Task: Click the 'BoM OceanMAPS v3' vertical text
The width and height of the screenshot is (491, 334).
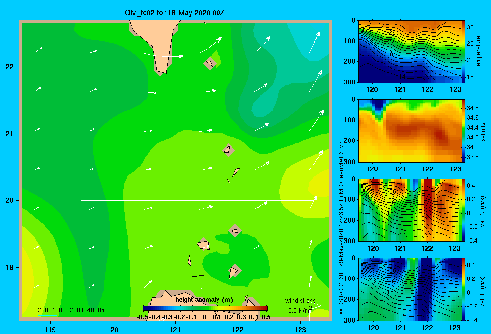Action: point(341,171)
